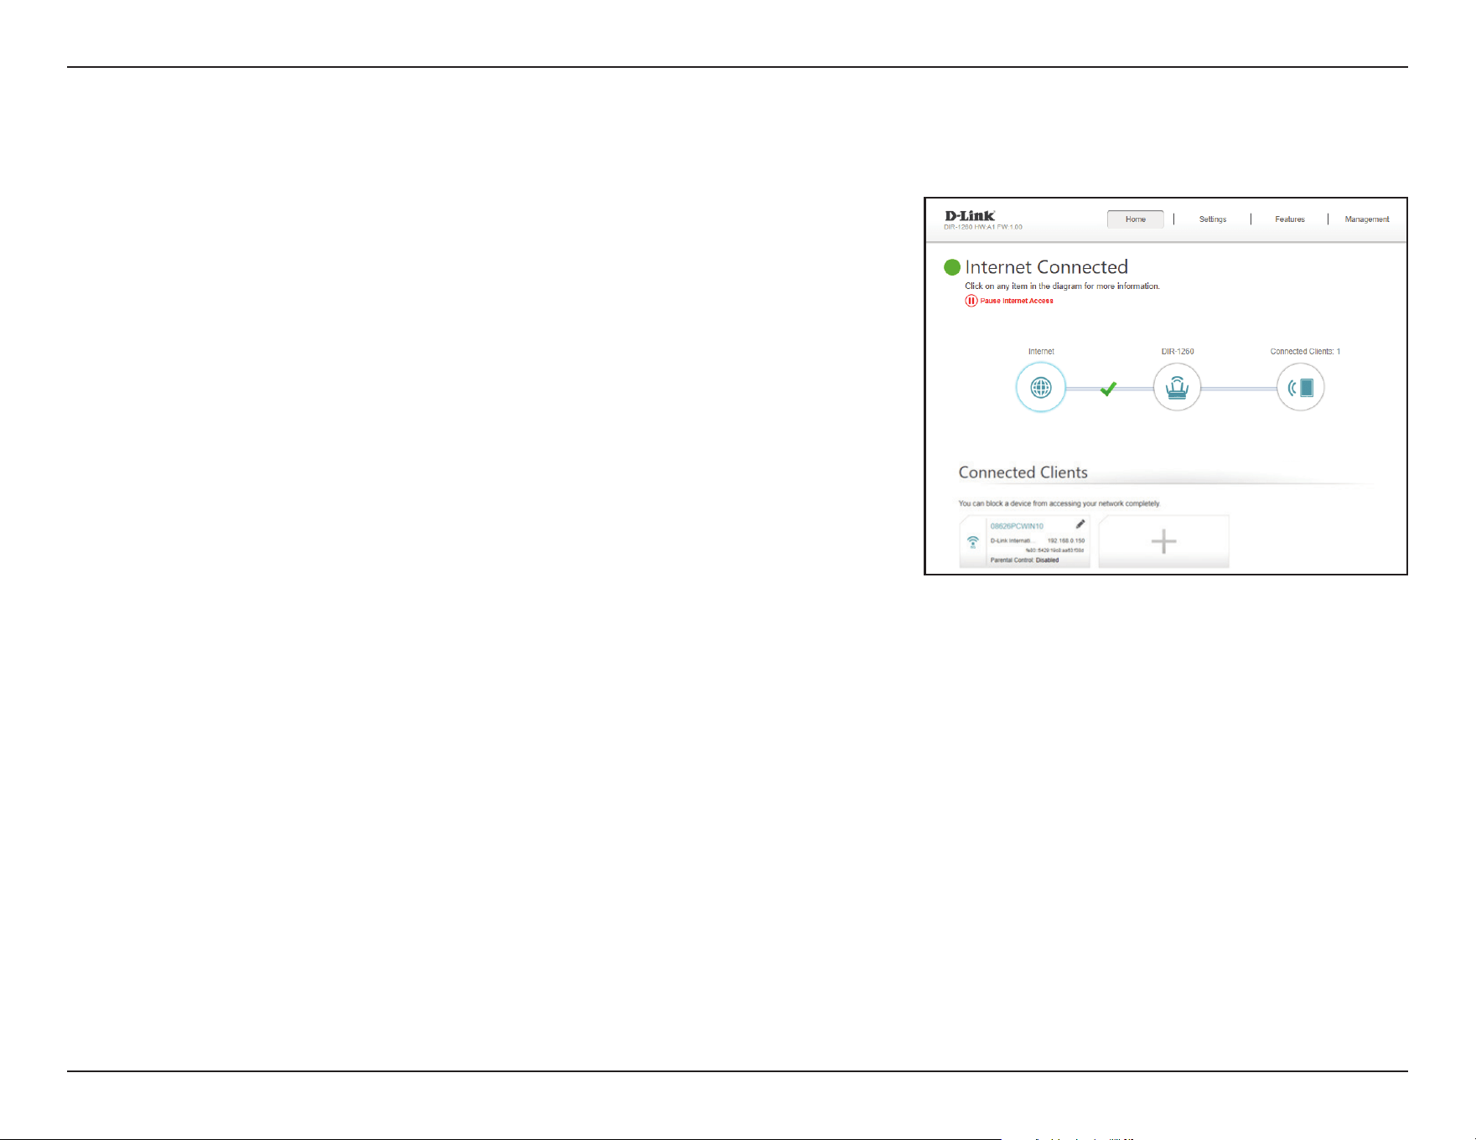Click the DIR-1260 HW:A1 firmware text
The image size is (1476, 1140).
click(983, 227)
